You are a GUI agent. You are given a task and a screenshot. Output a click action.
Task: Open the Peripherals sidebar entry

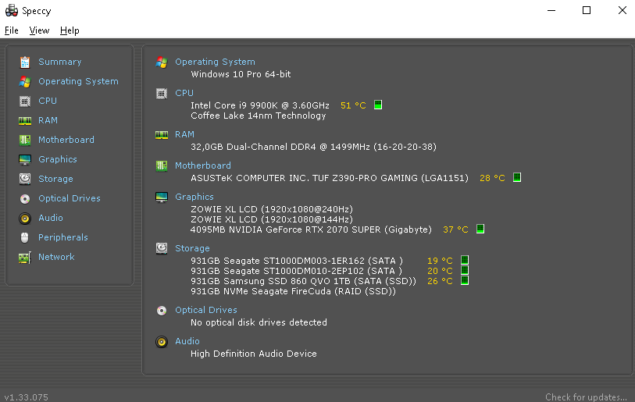point(62,237)
